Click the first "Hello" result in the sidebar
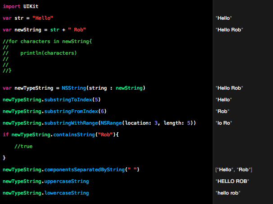 (x=224, y=18)
